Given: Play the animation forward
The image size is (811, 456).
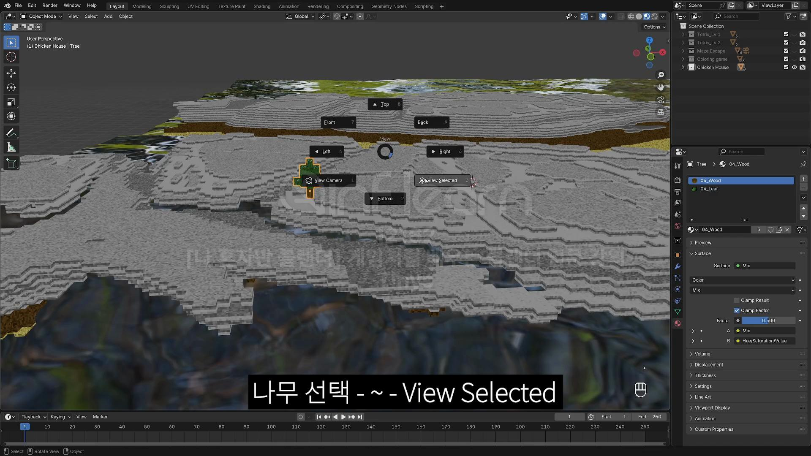Looking at the screenshot, I should (x=343, y=417).
